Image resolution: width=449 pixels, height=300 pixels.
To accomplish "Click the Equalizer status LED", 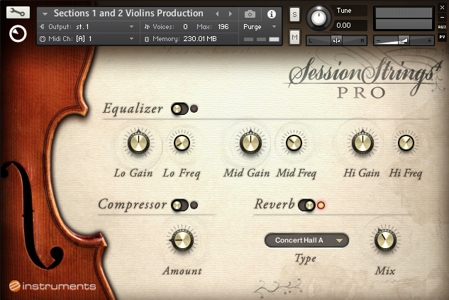I will click(x=194, y=109).
